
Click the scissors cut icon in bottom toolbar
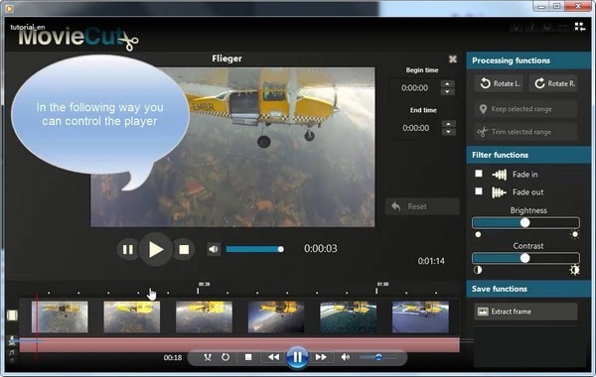tap(208, 357)
